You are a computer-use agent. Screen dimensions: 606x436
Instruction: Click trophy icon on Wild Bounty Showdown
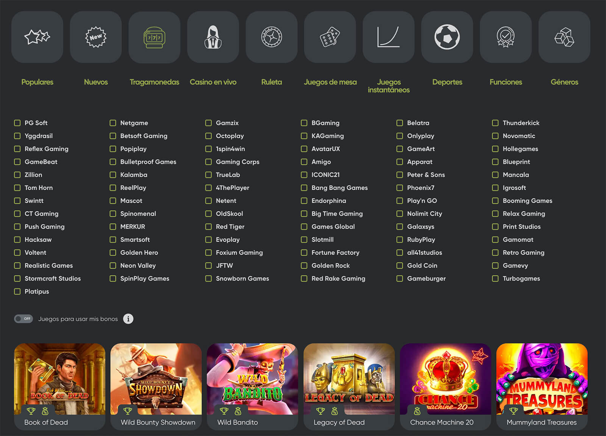coord(128,411)
